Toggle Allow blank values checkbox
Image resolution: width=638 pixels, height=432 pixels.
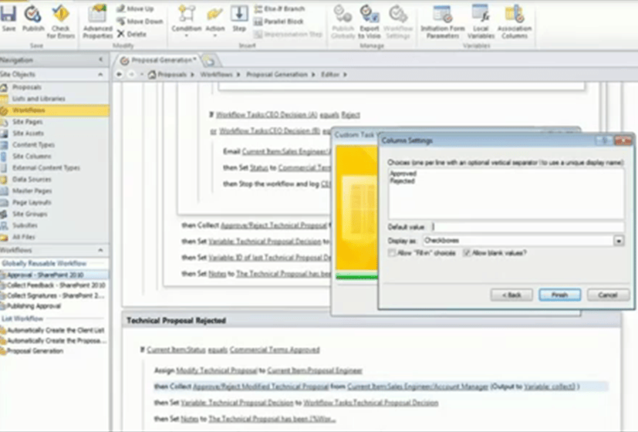click(467, 253)
